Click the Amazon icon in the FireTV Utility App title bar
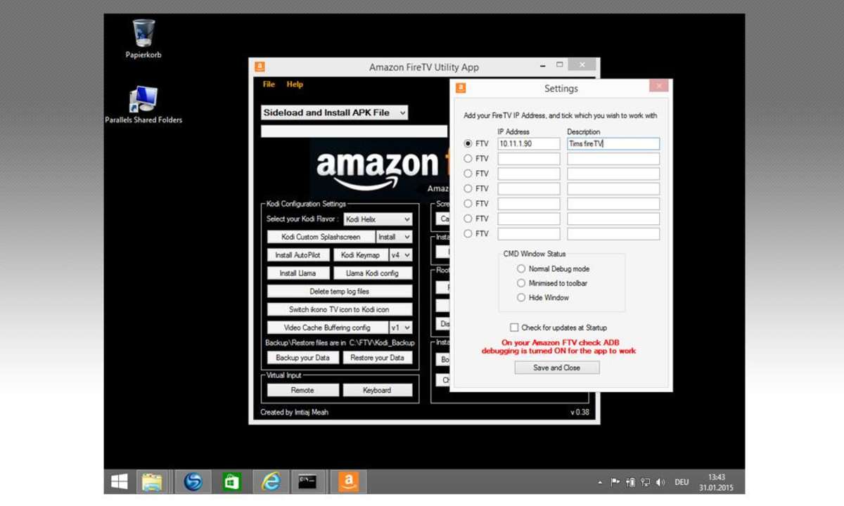844x506 pixels. point(260,67)
